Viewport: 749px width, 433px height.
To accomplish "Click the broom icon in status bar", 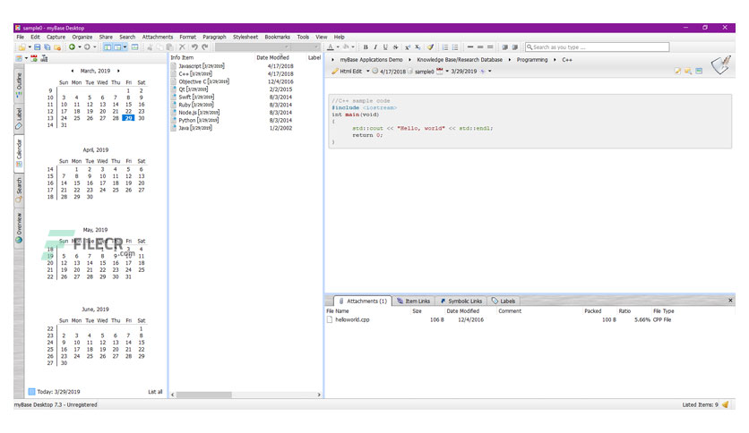I will click(x=725, y=404).
